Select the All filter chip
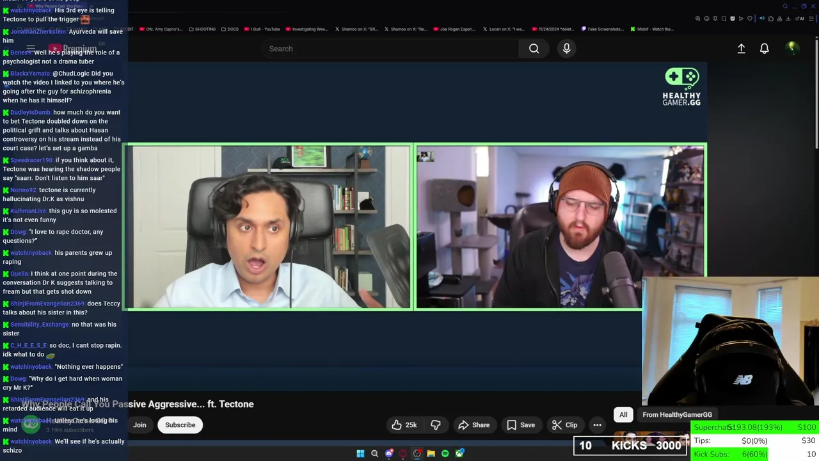819x461 pixels. tap(623, 415)
